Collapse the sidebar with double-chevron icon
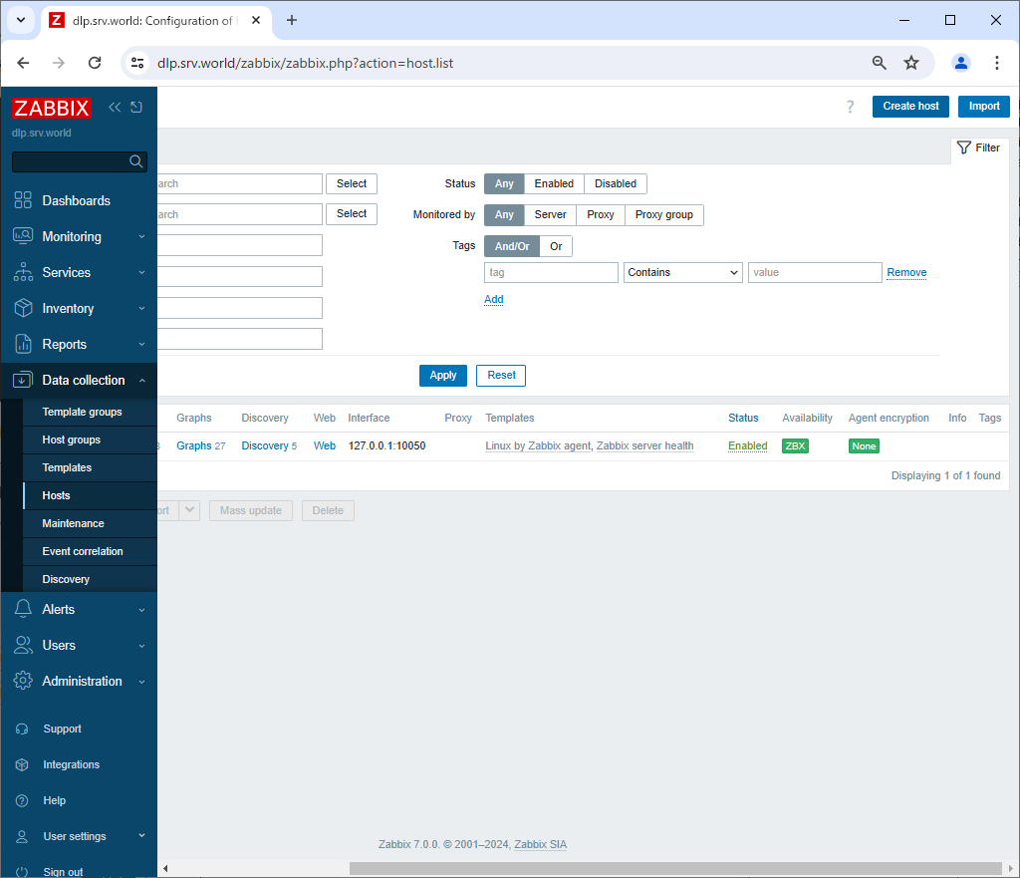This screenshot has width=1020, height=878. 115,108
